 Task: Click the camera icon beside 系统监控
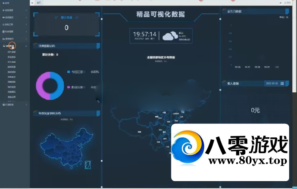point(4,17)
